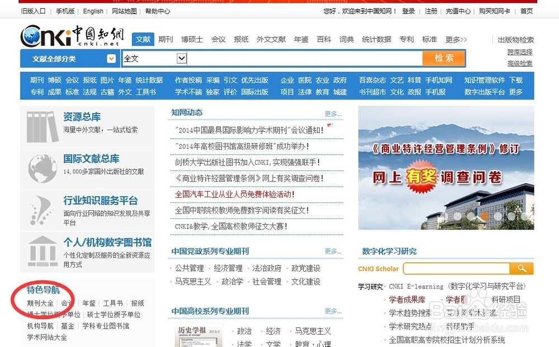Click the main search input box
The width and height of the screenshot is (559, 347).
tap(305, 58)
